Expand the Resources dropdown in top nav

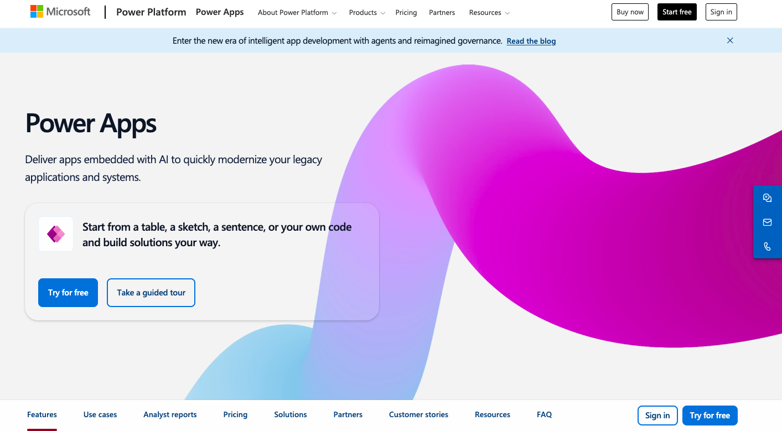pos(489,12)
